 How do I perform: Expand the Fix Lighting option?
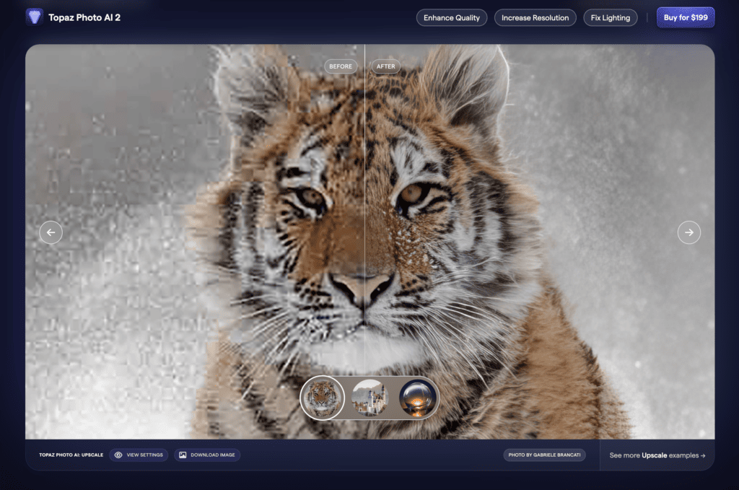click(x=610, y=17)
